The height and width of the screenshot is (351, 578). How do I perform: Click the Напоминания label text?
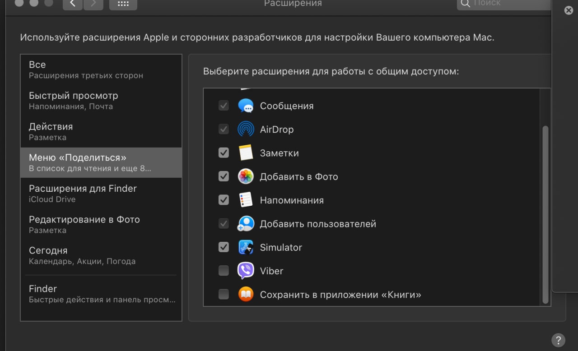tap(292, 200)
